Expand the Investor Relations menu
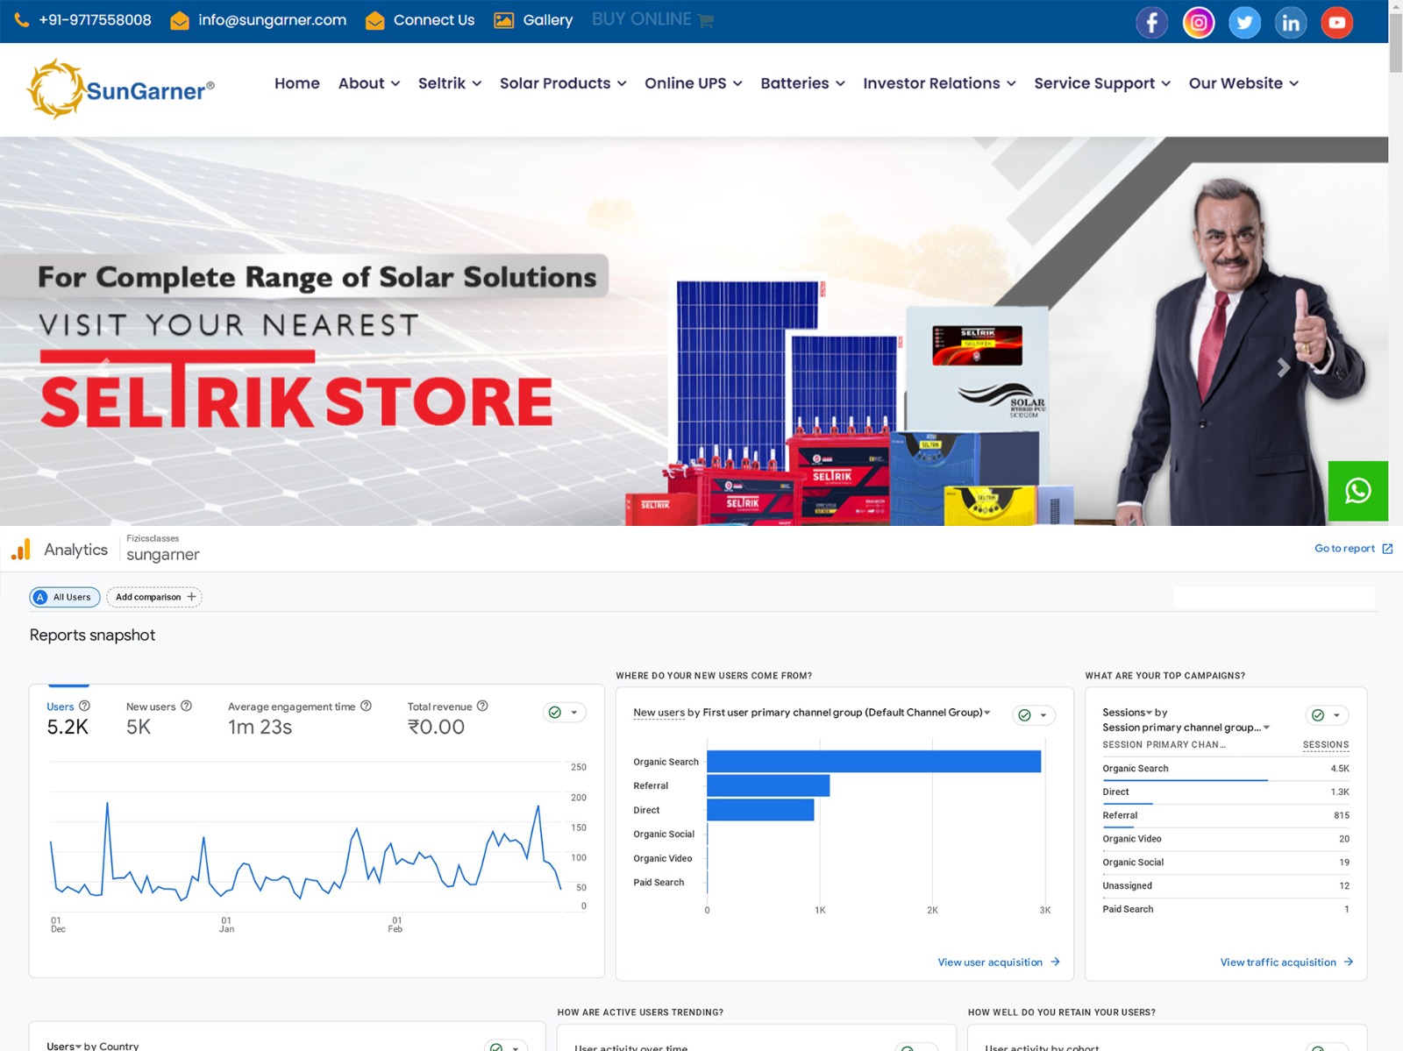This screenshot has width=1403, height=1051. click(x=939, y=83)
